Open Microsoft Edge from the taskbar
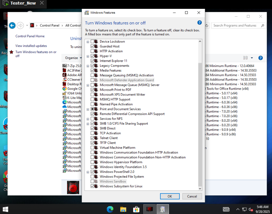 pos(110,209)
